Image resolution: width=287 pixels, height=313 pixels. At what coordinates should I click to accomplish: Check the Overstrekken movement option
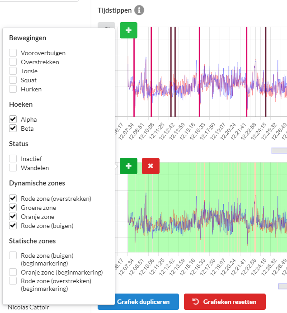pyautogui.click(x=13, y=62)
